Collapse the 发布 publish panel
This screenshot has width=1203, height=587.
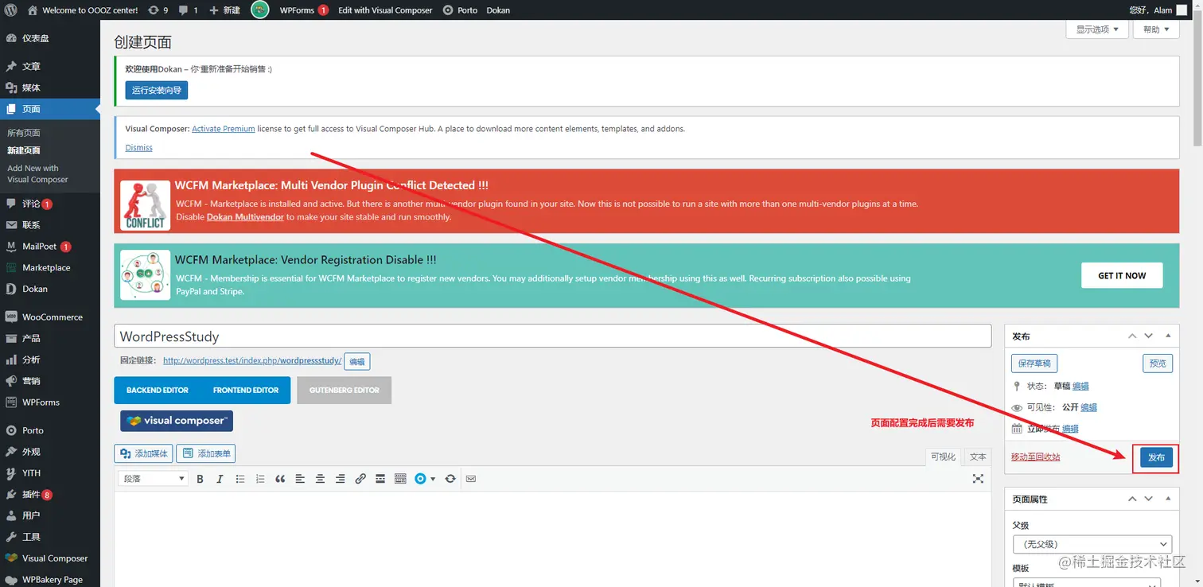point(1167,336)
